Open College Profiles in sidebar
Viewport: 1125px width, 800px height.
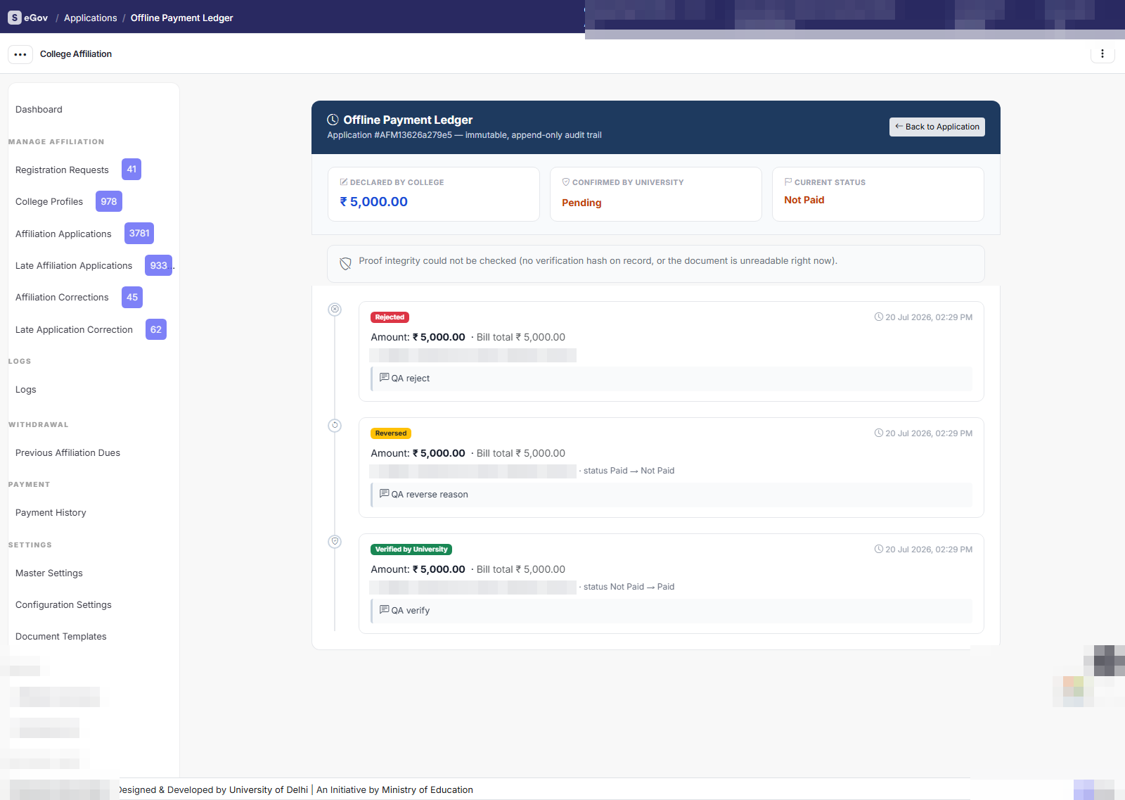point(49,202)
